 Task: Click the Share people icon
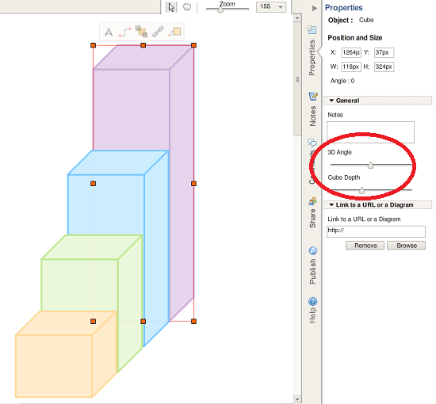point(312,201)
